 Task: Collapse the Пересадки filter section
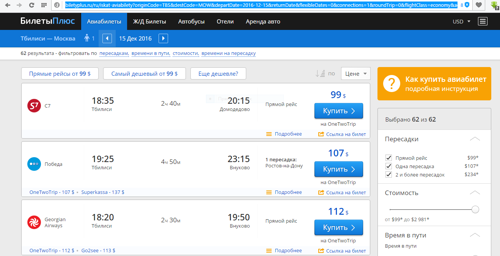475,139
